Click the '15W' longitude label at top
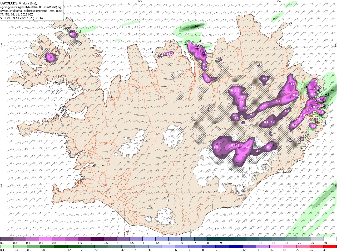Viewport: 337px width, 252px height. pos(279,1)
